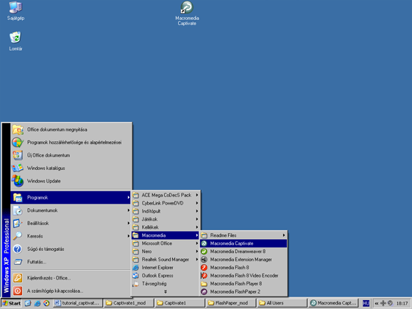
Task: Click the media player quick launch icon
Action: (46, 303)
